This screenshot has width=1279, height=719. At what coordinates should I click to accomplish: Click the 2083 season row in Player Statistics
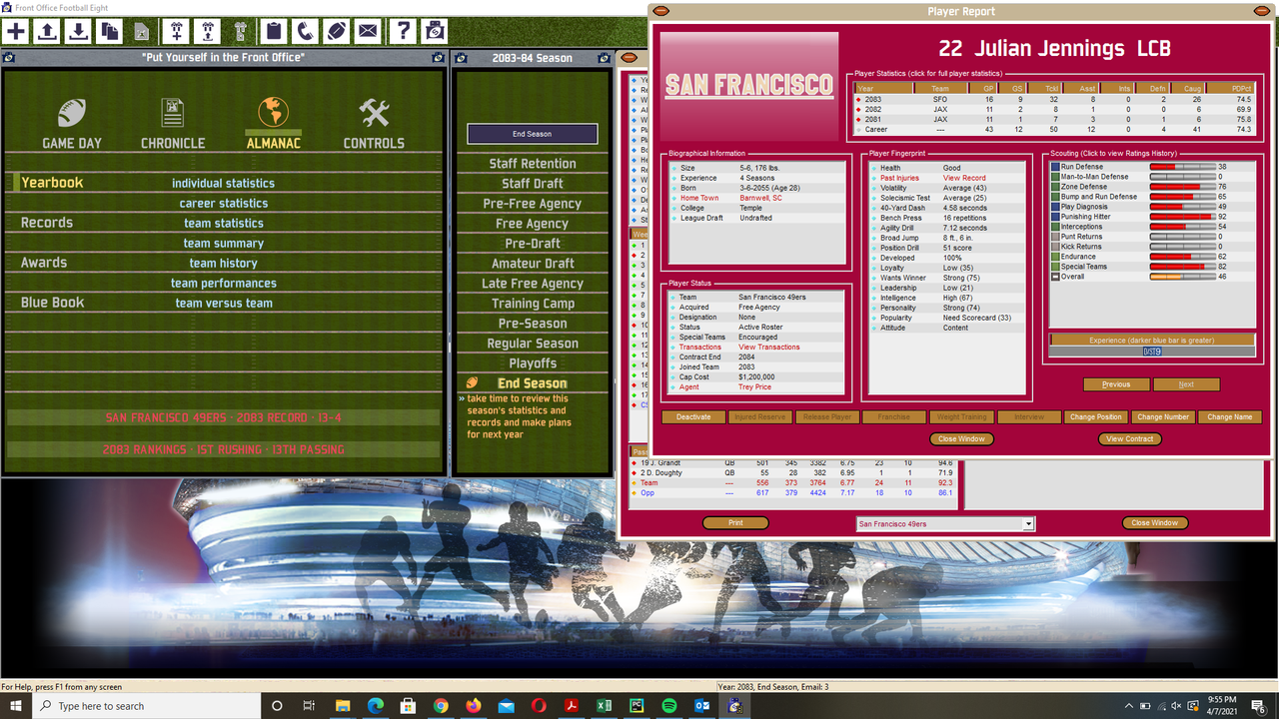click(x=1053, y=100)
